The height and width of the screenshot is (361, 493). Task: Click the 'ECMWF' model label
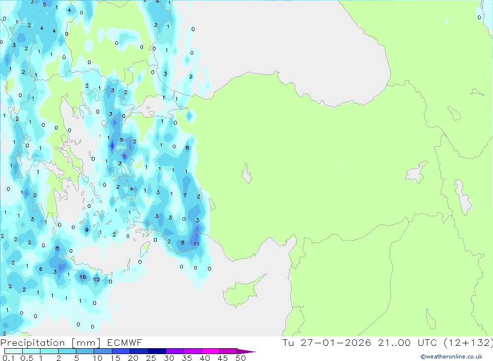[125, 343]
